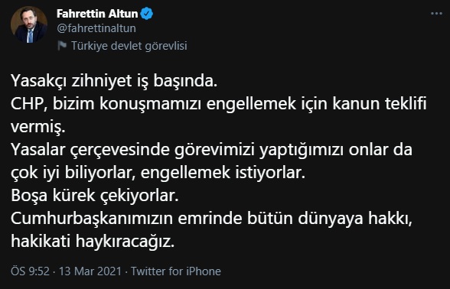Click the line çok iyi biliyorlar, engellemek istiyorlar
The image size is (450, 289).
point(158,173)
